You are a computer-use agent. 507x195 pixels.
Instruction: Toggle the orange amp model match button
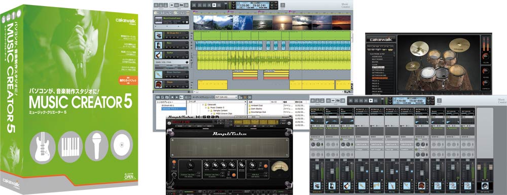pyautogui.click(x=266, y=166)
